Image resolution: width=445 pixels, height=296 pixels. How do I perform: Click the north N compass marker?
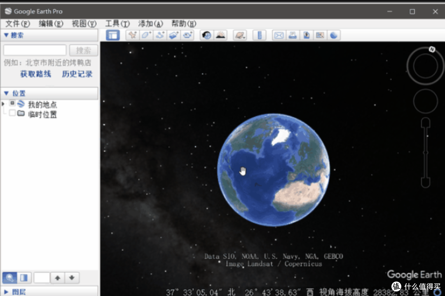(432, 49)
